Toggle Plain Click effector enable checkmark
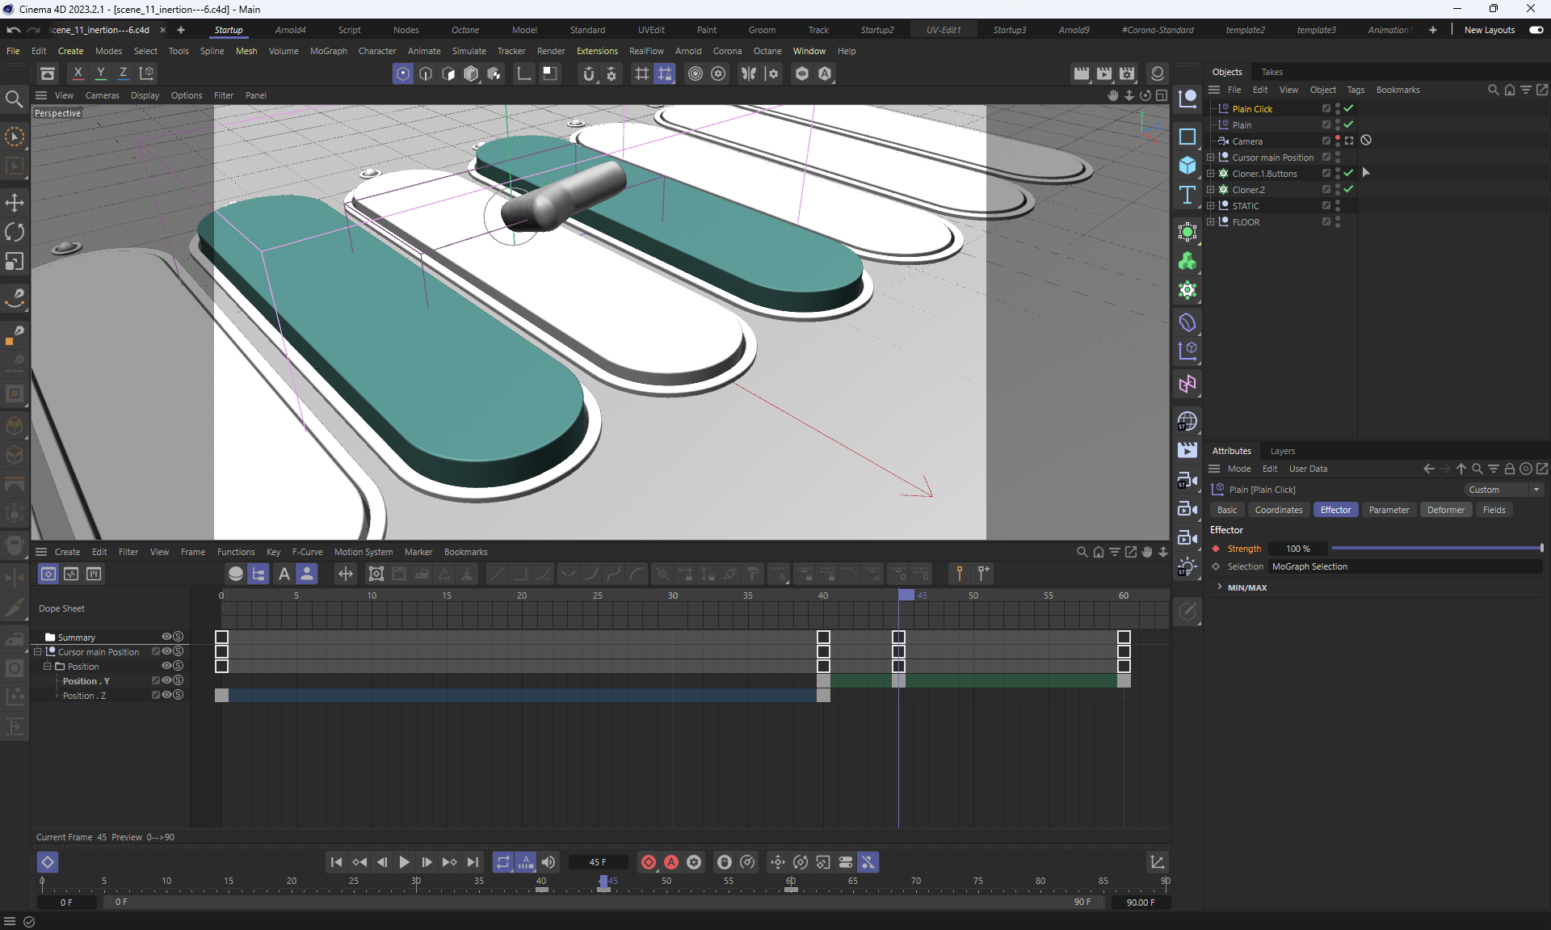Image resolution: width=1551 pixels, height=930 pixels. pos(1348,108)
